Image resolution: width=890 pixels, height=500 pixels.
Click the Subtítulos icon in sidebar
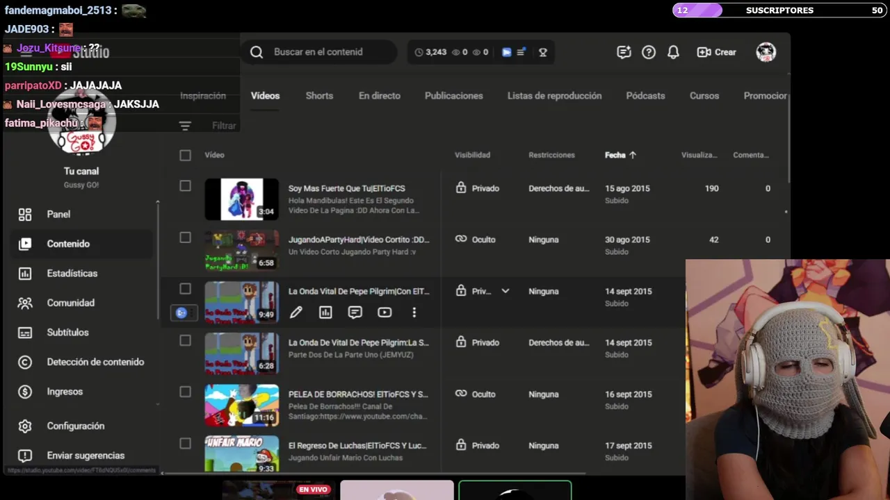tap(25, 333)
